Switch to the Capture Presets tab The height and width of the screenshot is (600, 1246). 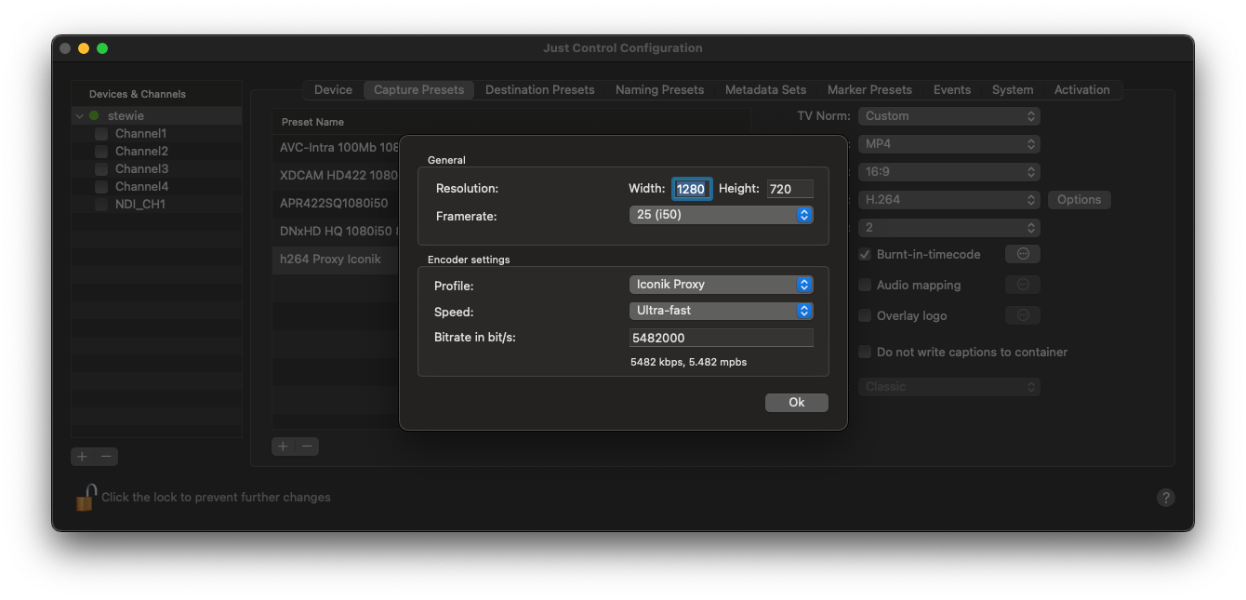tap(418, 89)
